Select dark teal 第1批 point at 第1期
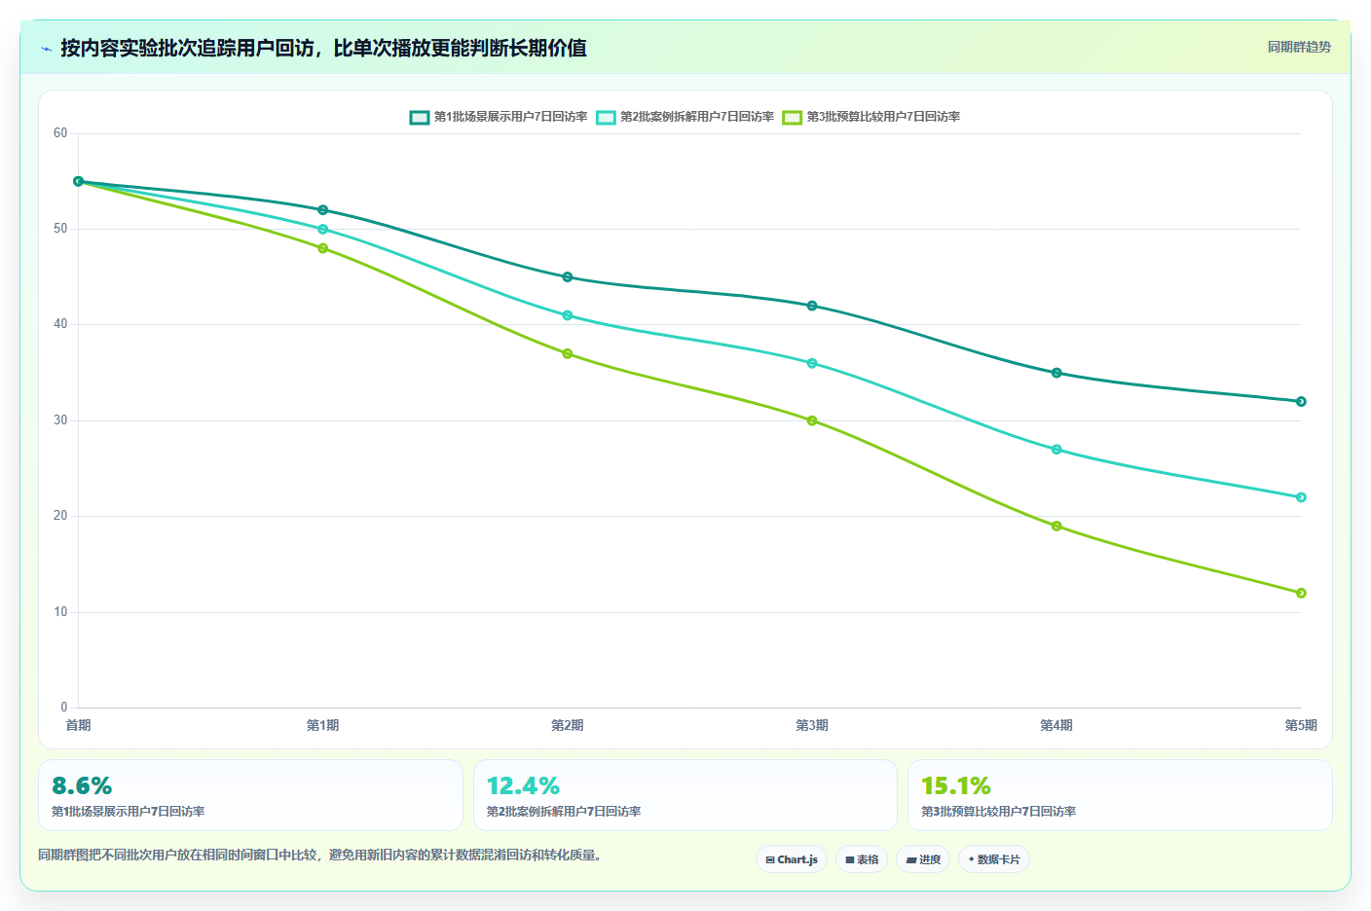 [323, 210]
